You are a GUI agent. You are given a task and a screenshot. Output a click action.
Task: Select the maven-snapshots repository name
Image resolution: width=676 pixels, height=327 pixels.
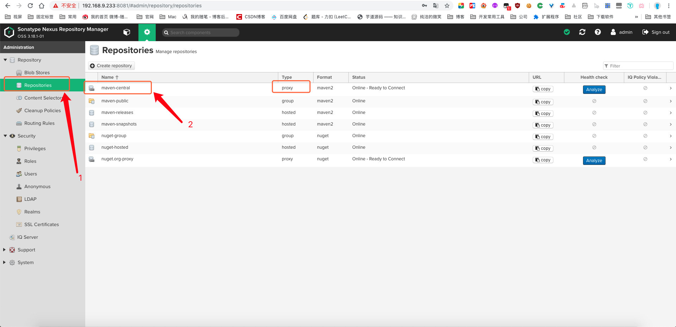pyautogui.click(x=119, y=124)
